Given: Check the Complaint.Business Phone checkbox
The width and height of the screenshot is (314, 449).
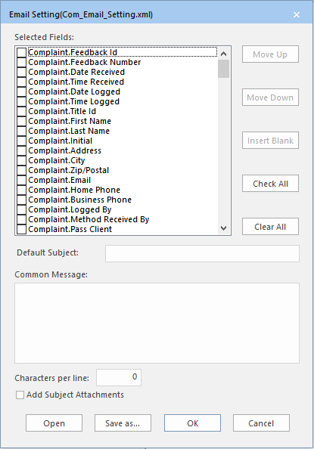Looking at the screenshot, I should coord(21,200).
